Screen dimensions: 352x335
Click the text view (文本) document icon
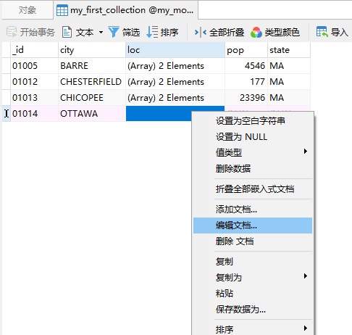coord(67,32)
